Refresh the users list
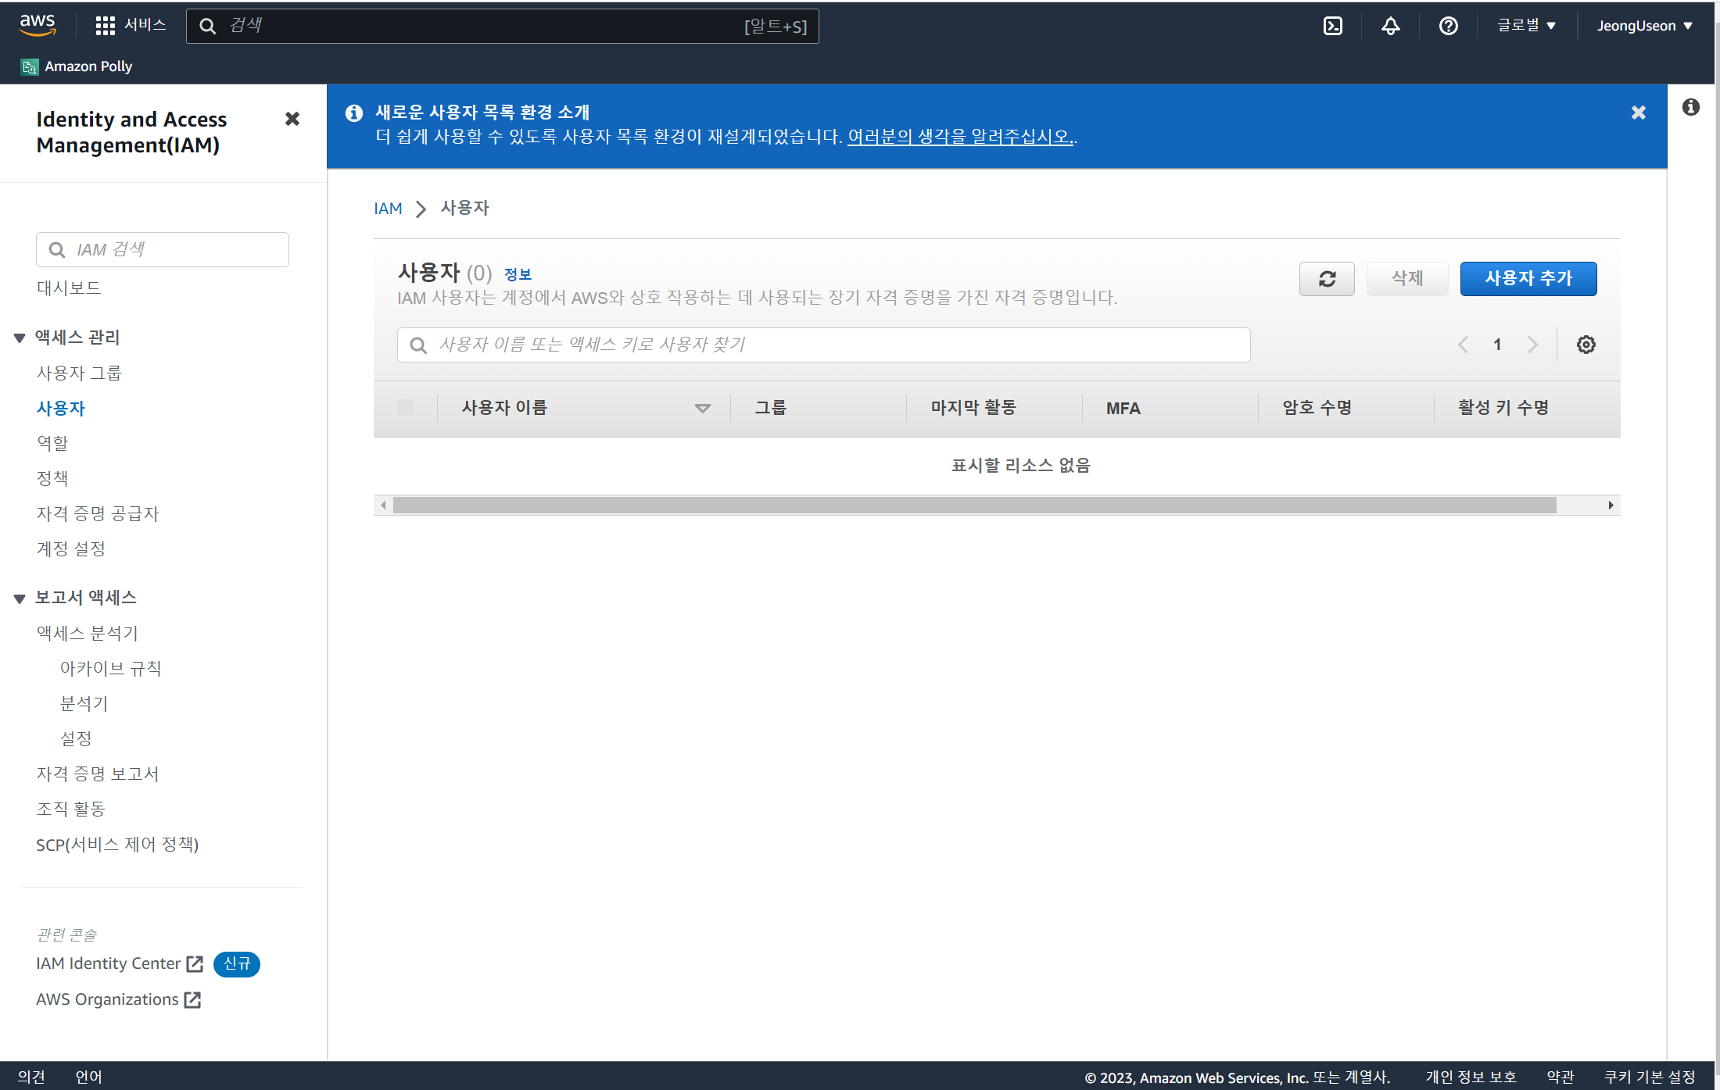Screen dimensions: 1720x1090 tap(1327, 279)
